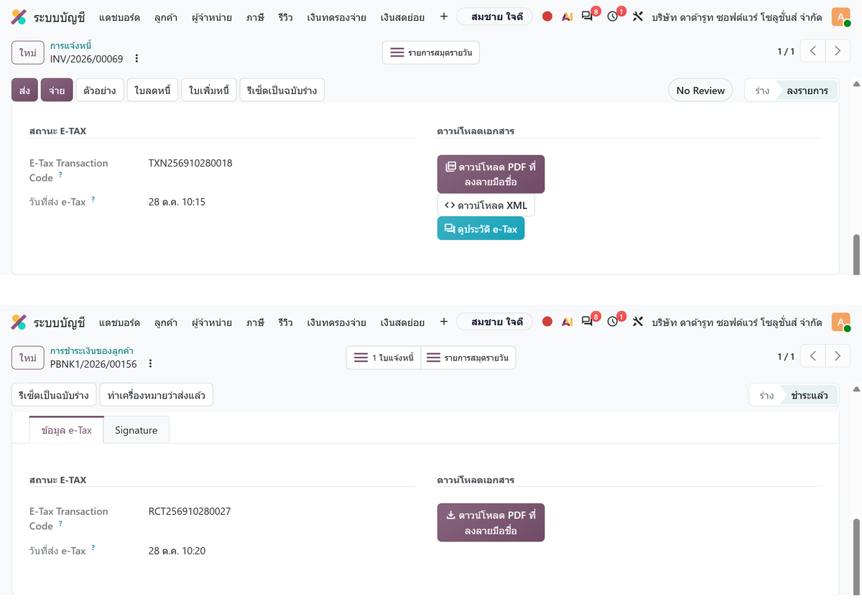Open the 1 ใบแจ้งหนี้ smart button

(x=384, y=358)
